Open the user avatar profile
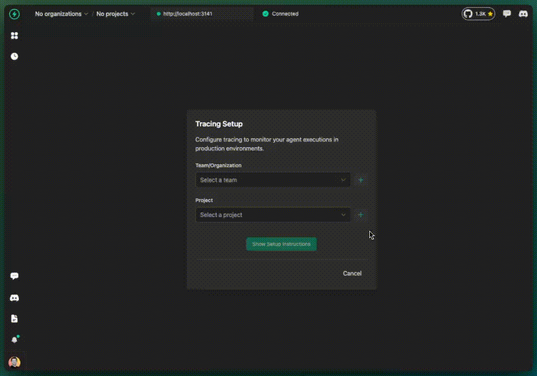Image resolution: width=537 pixels, height=376 pixels. (x=15, y=362)
